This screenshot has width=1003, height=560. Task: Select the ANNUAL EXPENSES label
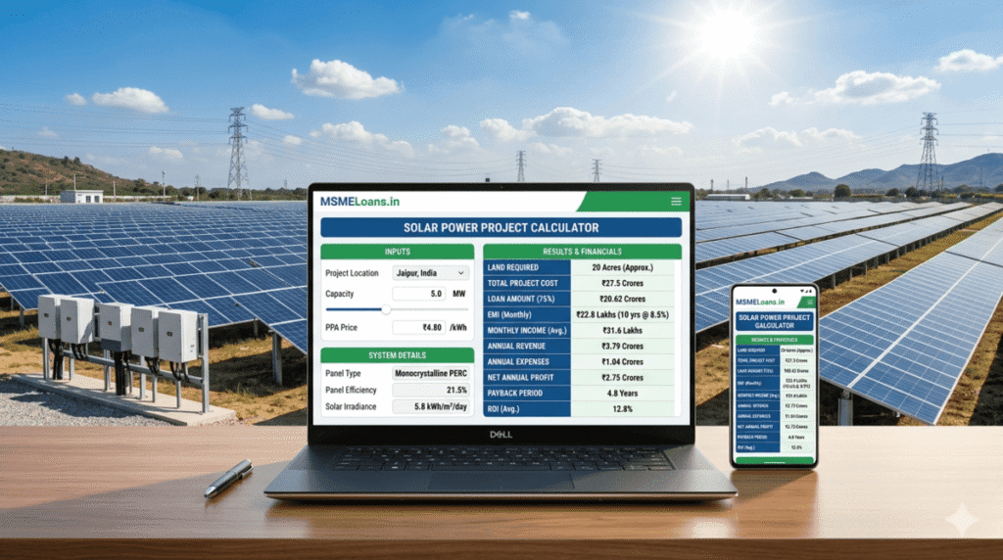(x=518, y=362)
